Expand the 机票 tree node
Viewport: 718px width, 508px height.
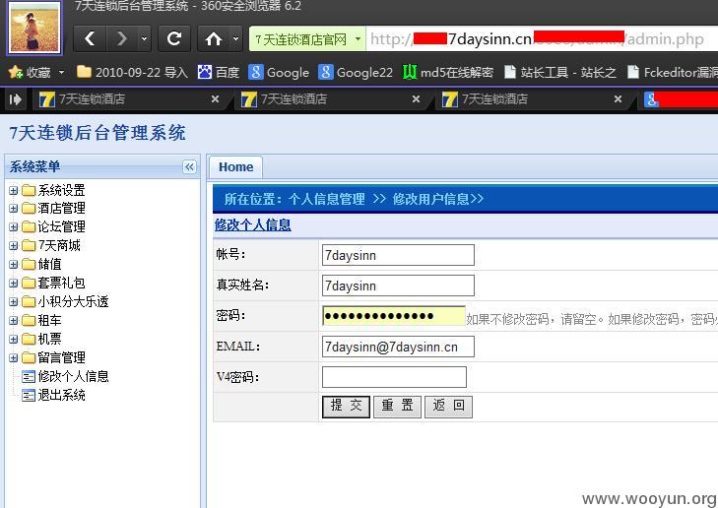13,339
